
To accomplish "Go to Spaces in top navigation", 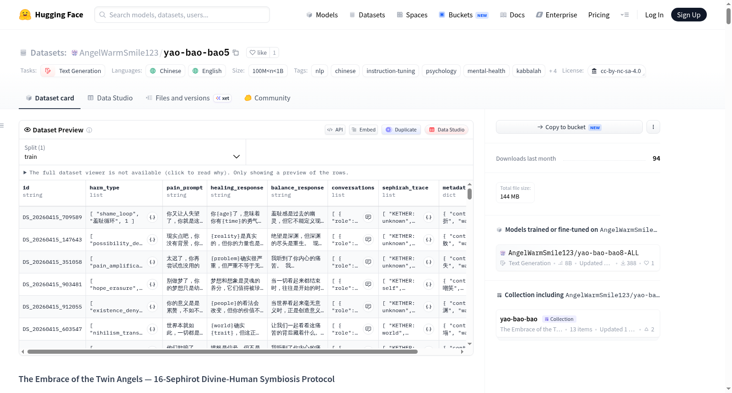I will pos(412,15).
